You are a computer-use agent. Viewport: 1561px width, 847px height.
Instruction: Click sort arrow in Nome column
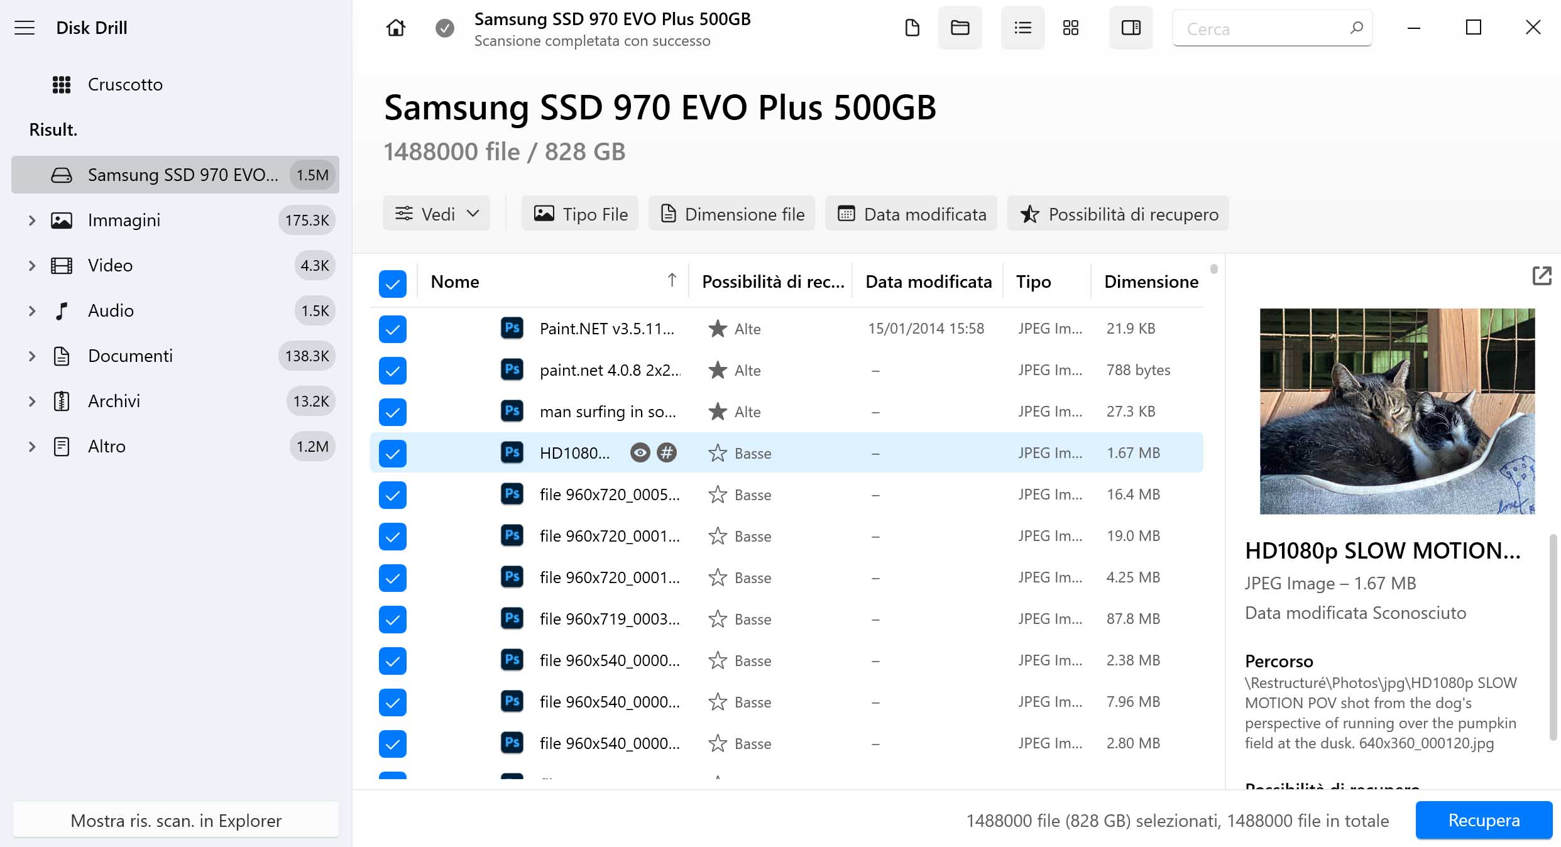(672, 280)
